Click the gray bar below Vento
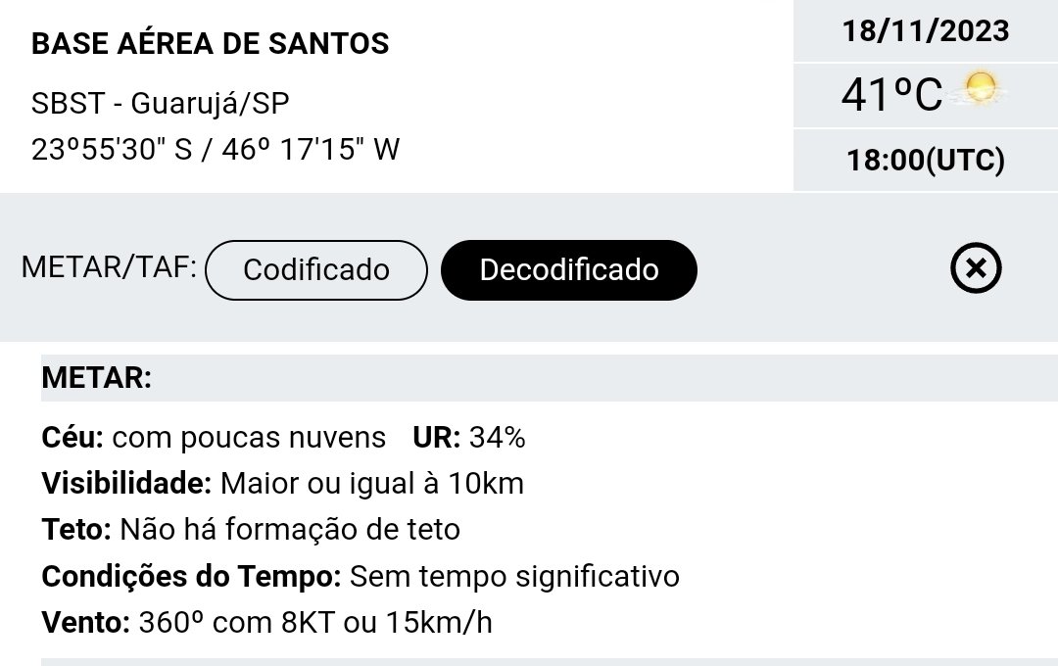Image resolution: width=1058 pixels, height=666 pixels. 550,662
